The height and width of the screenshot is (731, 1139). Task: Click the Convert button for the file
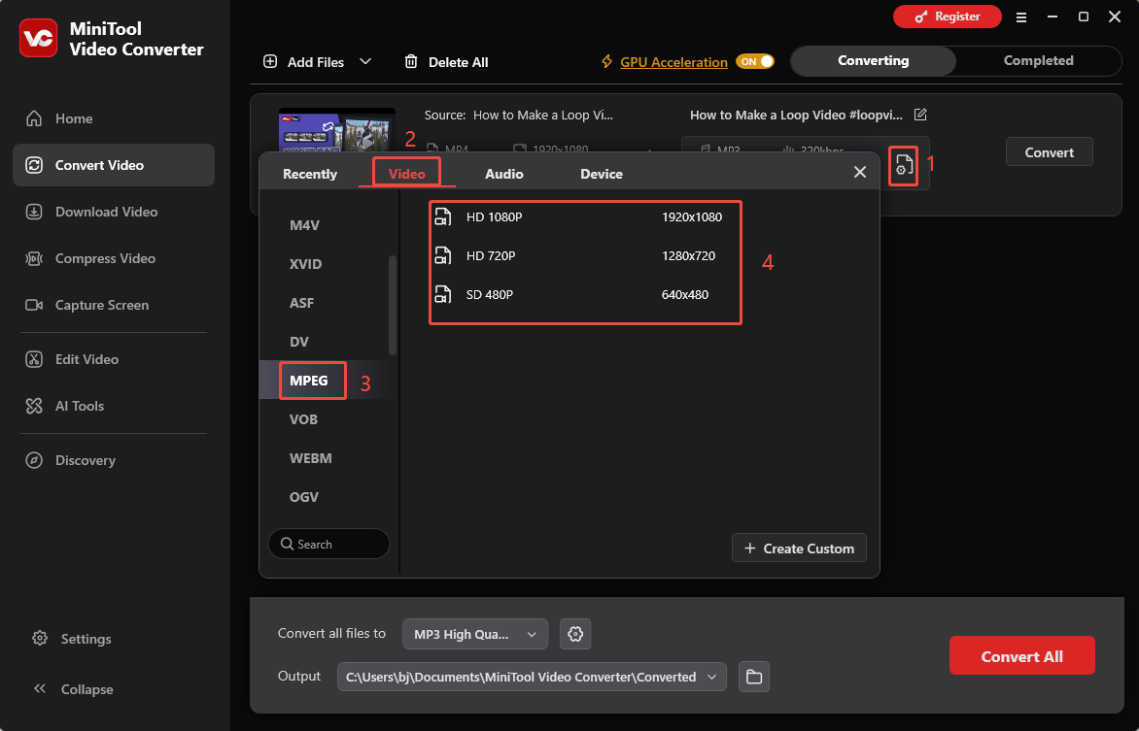pos(1049,151)
